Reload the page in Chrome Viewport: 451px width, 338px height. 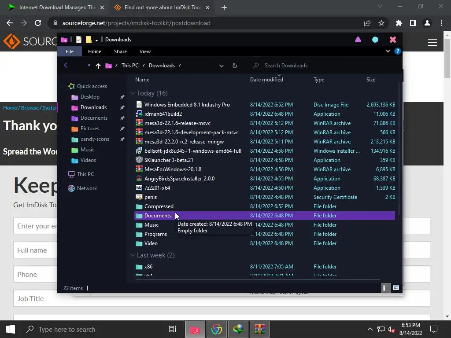click(38, 23)
